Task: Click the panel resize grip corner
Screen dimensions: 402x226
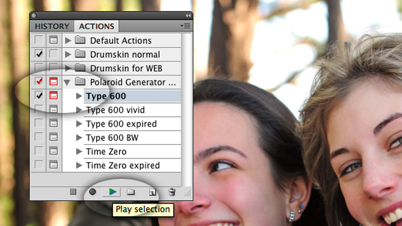Action: [188, 194]
